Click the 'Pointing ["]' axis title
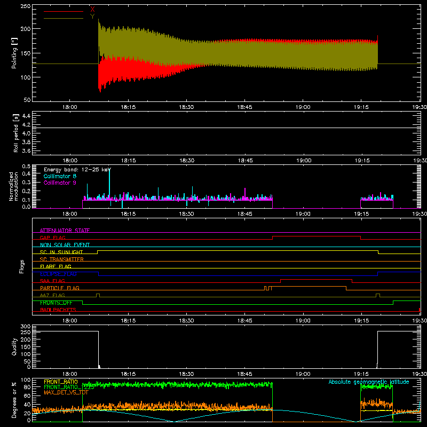 point(14,53)
